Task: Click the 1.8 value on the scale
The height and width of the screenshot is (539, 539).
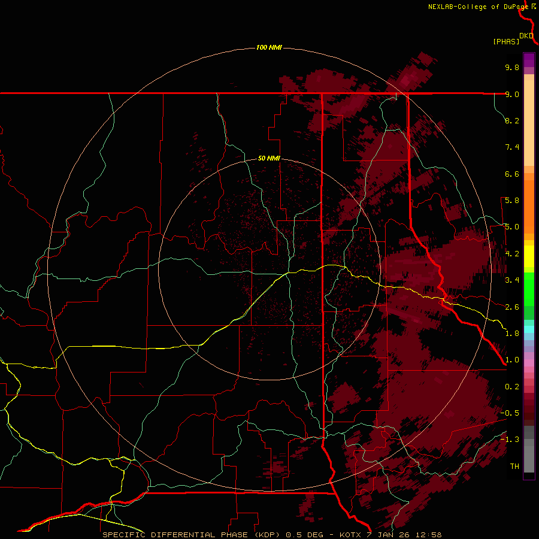Action: [x=512, y=334]
